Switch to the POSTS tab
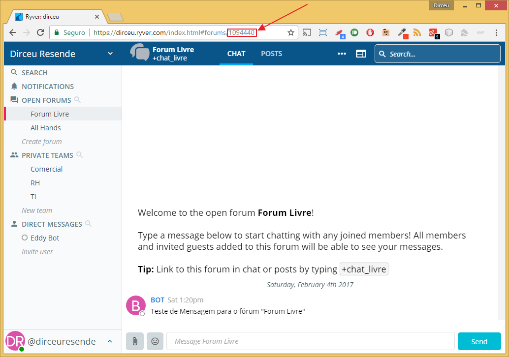Image resolution: width=509 pixels, height=357 pixels. [271, 54]
